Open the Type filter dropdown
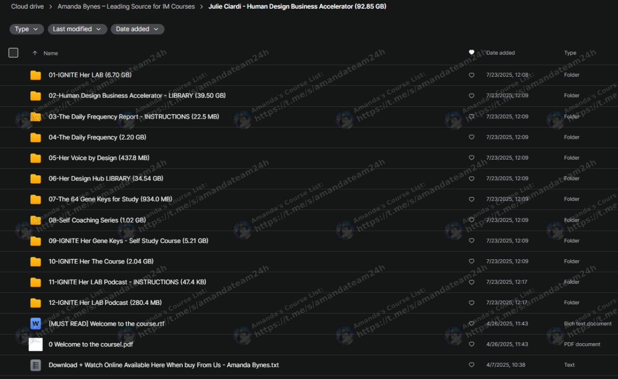Viewport: 618px width, 379px height. [27, 29]
